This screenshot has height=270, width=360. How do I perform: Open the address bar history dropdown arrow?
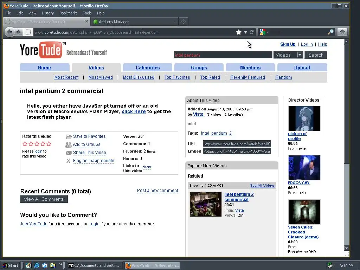(245, 32)
